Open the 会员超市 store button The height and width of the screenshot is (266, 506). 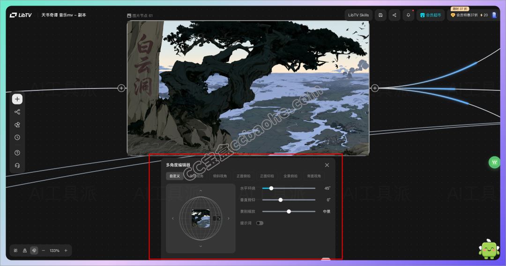click(x=431, y=15)
